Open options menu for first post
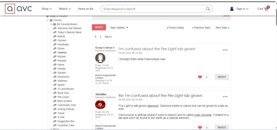 225,50
